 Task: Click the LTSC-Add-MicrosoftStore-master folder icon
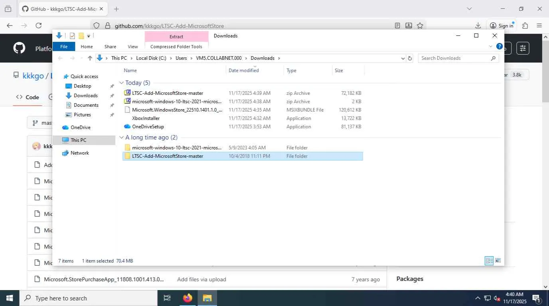[127, 156]
